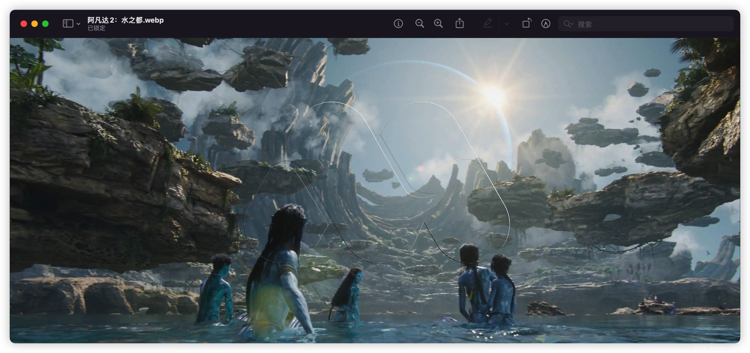Open the share menu icon
This screenshot has width=750, height=353.
click(x=460, y=23)
